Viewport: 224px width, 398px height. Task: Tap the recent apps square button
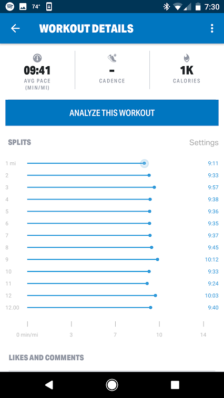[175, 385]
